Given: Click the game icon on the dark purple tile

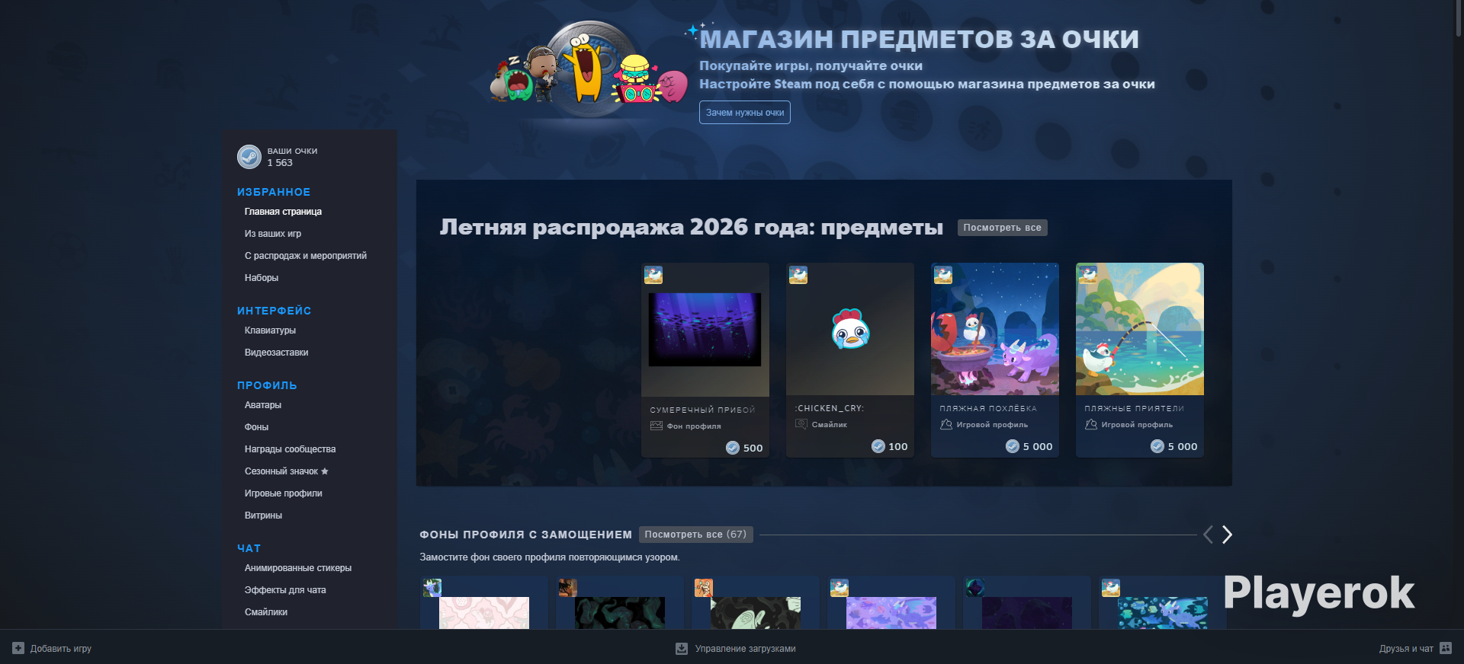Looking at the screenshot, I should pos(975,587).
